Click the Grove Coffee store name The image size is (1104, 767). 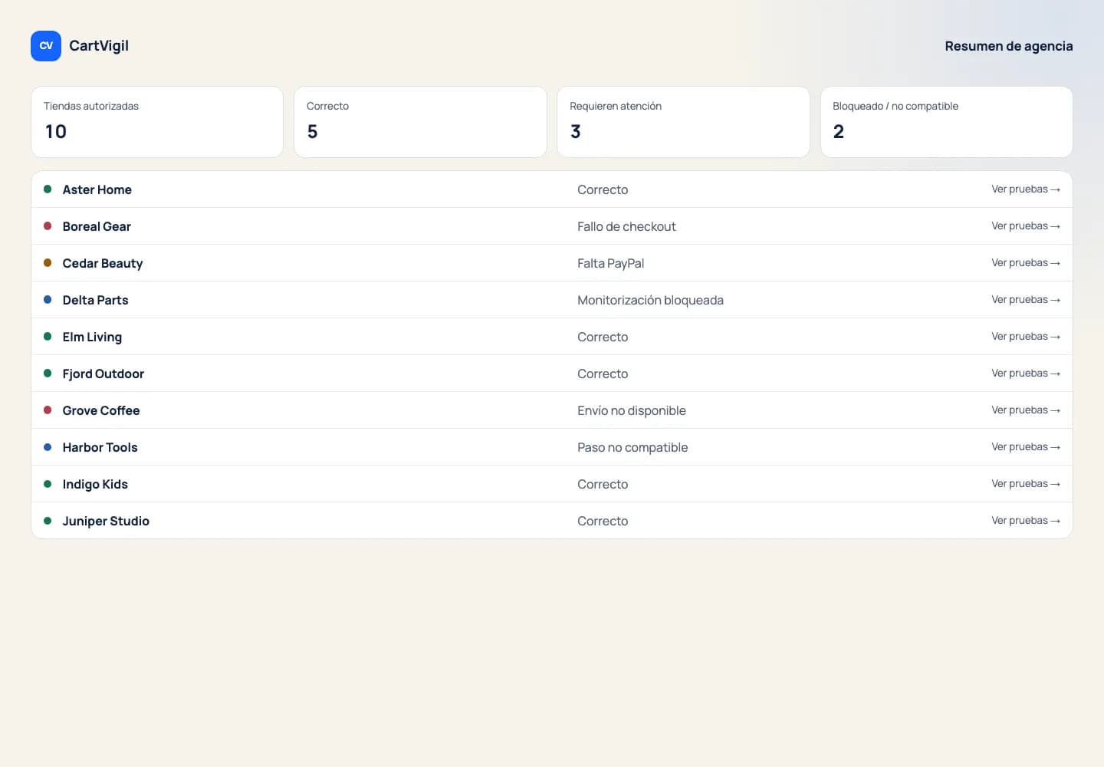pos(101,410)
